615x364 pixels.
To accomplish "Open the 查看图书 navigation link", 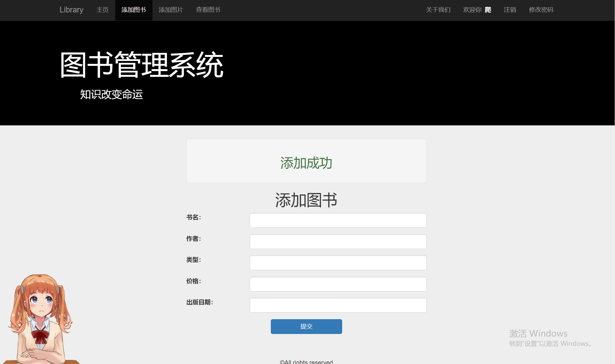I will (x=208, y=10).
